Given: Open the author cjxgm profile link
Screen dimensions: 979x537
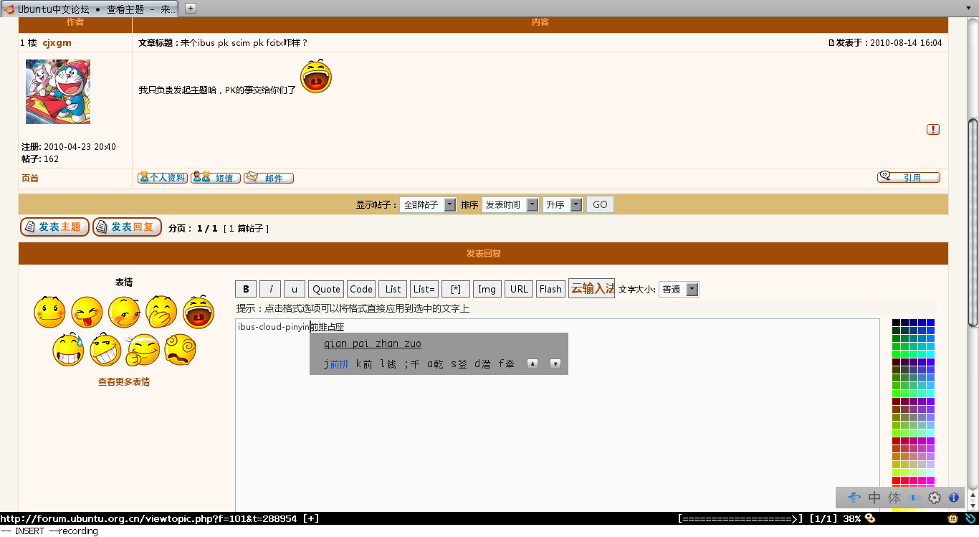Looking at the screenshot, I should 57,43.
